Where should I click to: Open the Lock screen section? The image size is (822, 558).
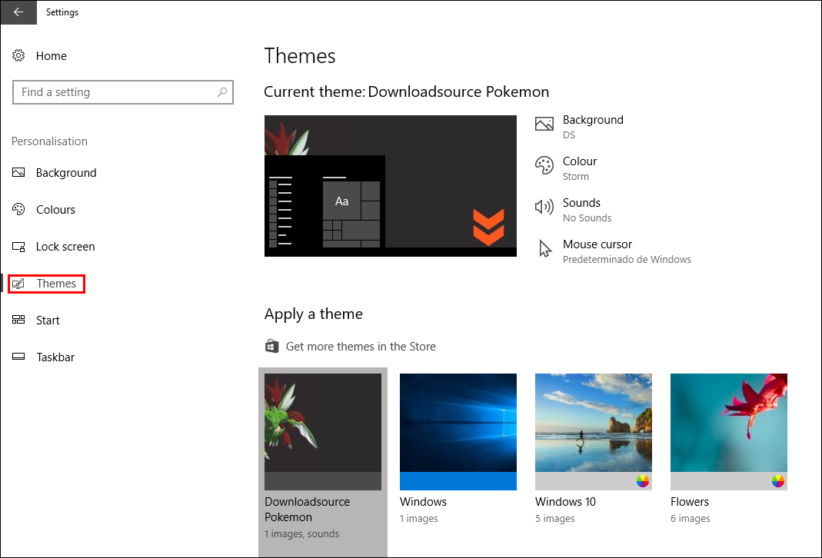[65, 247]
